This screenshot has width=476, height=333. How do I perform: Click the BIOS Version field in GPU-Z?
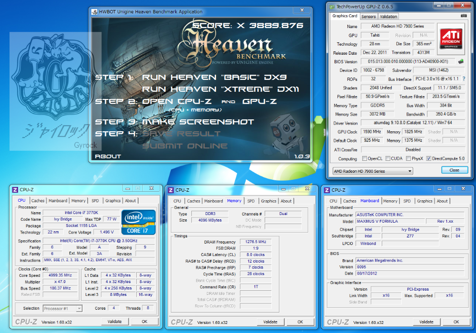(x=408, y=61)
